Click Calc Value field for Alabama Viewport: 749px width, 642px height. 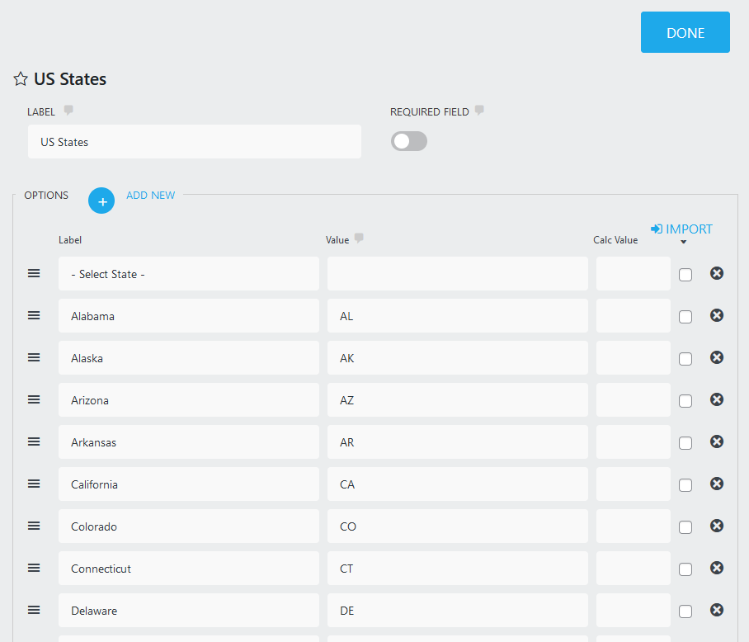pos(633,316)
